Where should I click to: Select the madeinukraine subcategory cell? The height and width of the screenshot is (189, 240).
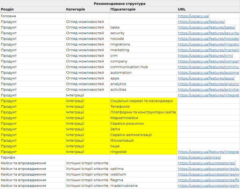click(143, 186)
